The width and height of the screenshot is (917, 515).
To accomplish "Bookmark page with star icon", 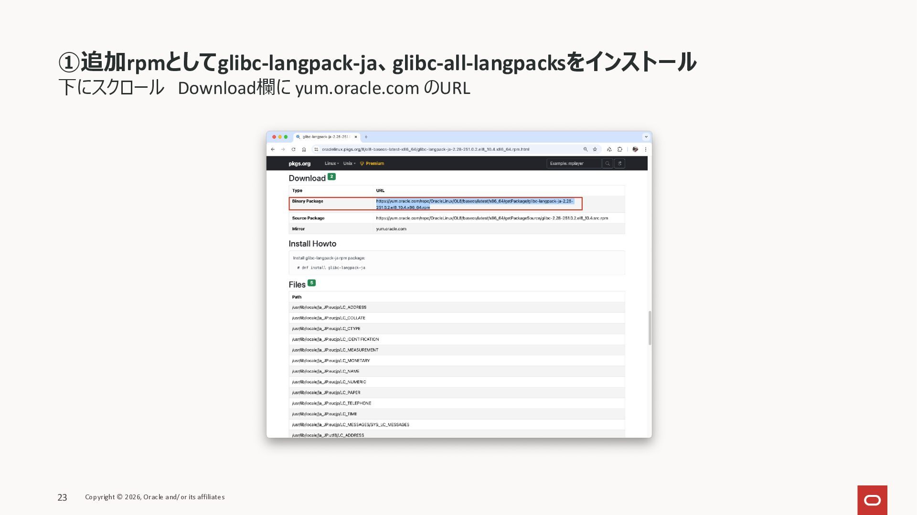I will coord(595,149).
